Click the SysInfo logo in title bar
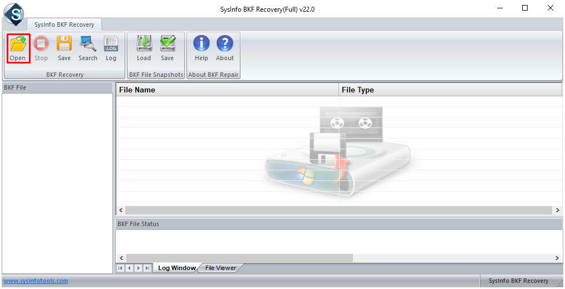The height and width of the screenshot is (289, 565). click(x=14, y=14)
